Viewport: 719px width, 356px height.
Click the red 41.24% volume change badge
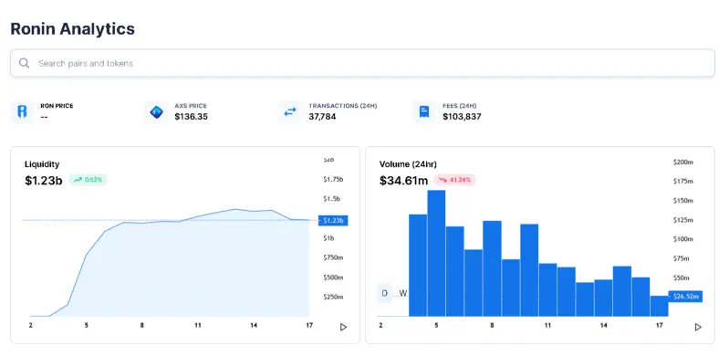point(454,180)
